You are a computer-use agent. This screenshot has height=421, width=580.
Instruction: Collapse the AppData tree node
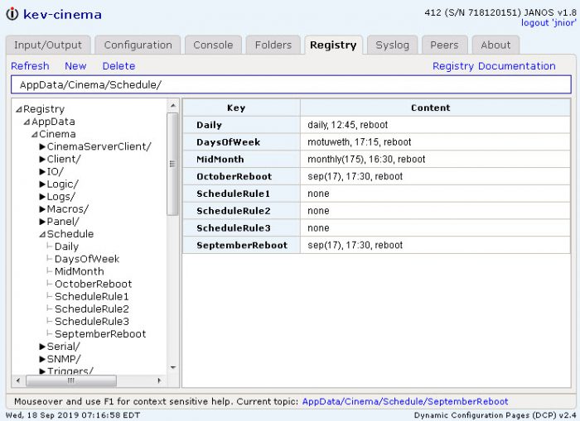click(27, 122)
